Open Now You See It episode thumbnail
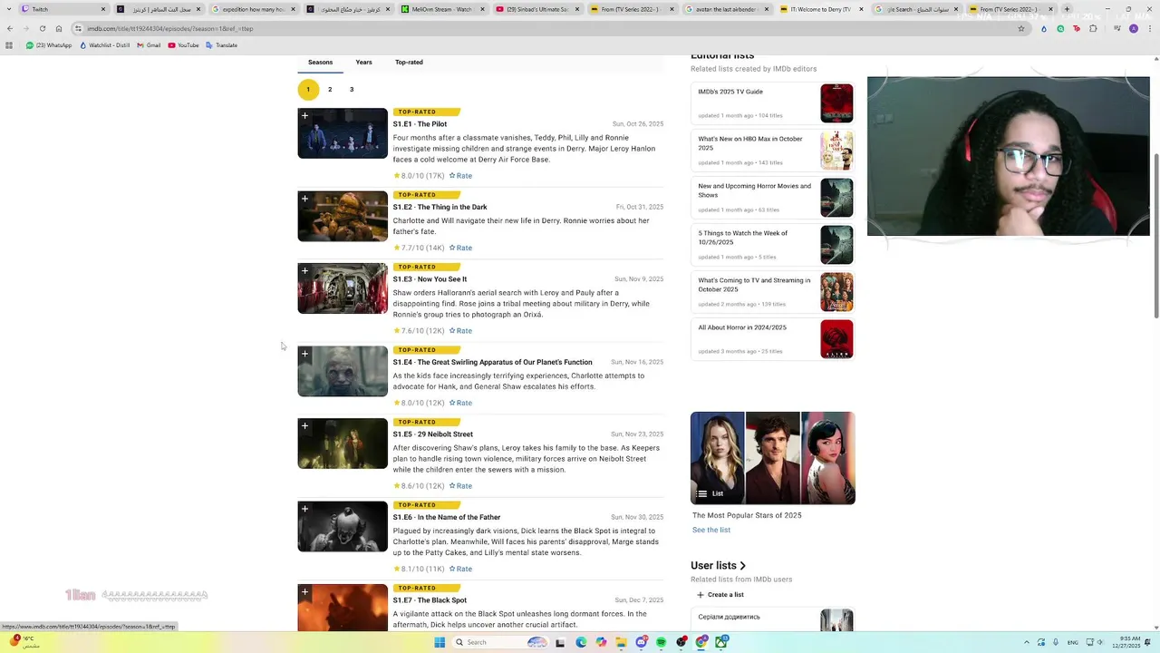The width and height of the screenshot is (1160, 653). (343, 288)
